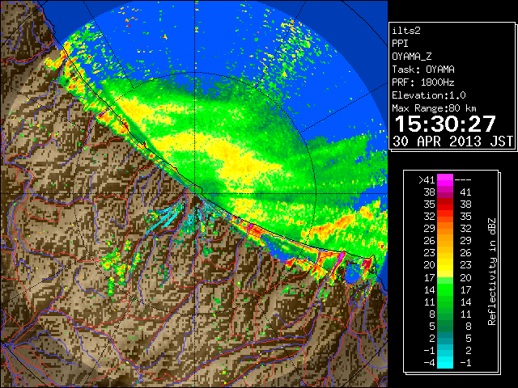Select the 'PPI' scan type text
The image size is (518, 388).
tap(400, 44)
